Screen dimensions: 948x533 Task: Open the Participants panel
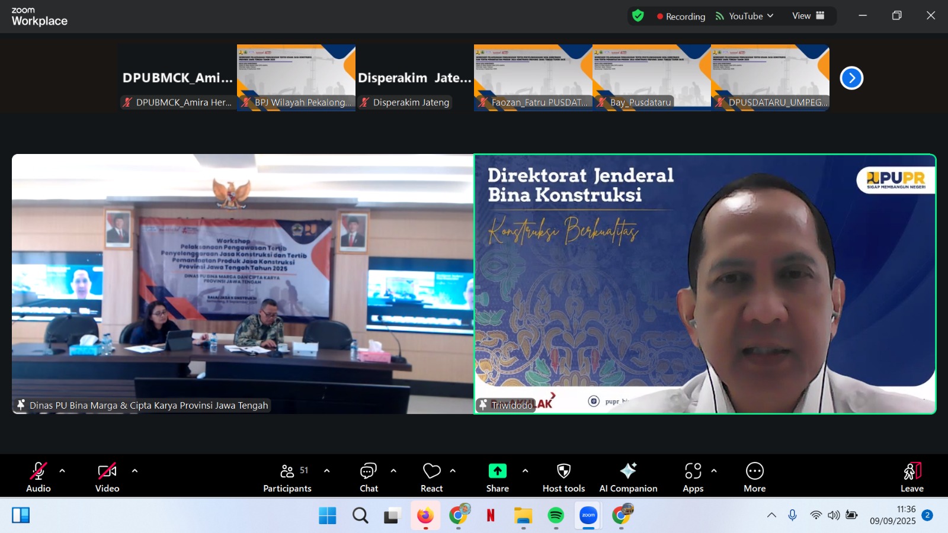tap(287, 477)
